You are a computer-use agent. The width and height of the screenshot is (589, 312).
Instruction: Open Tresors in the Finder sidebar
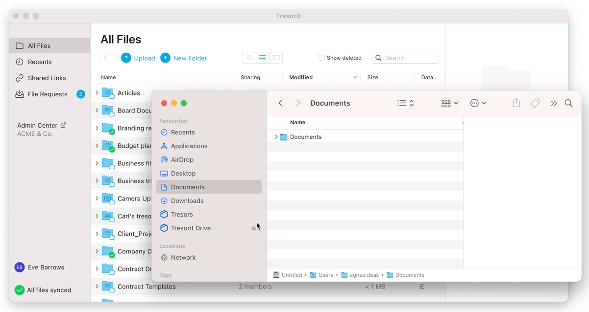coord(209,214)
